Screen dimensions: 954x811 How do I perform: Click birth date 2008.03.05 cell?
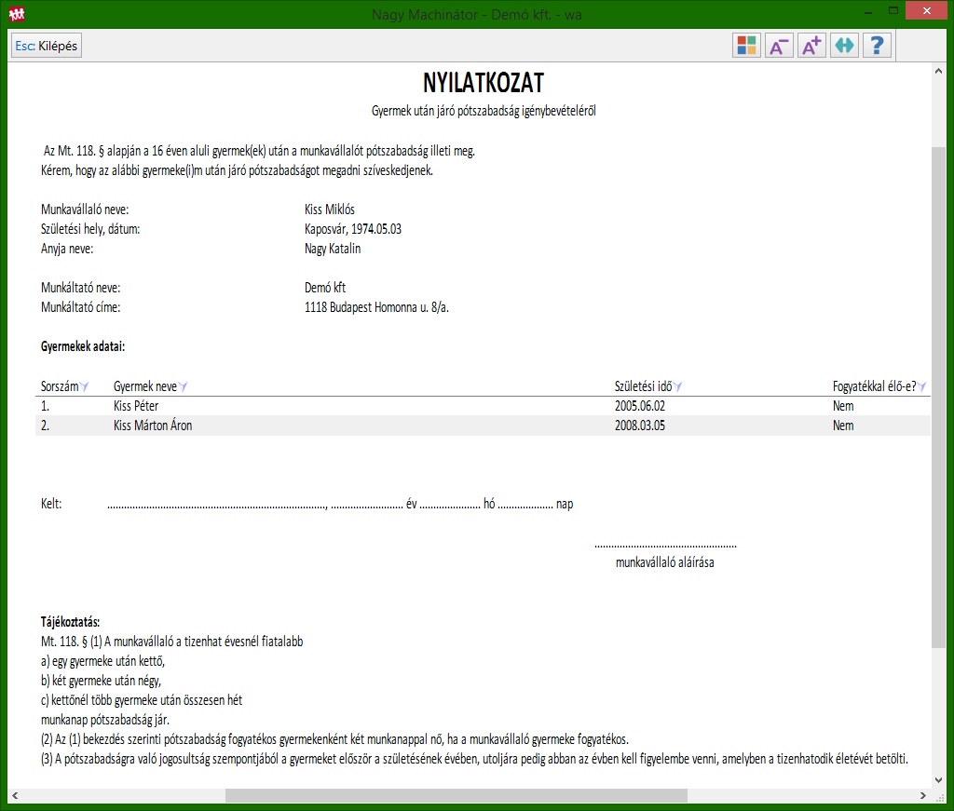(x=639, y=426)
